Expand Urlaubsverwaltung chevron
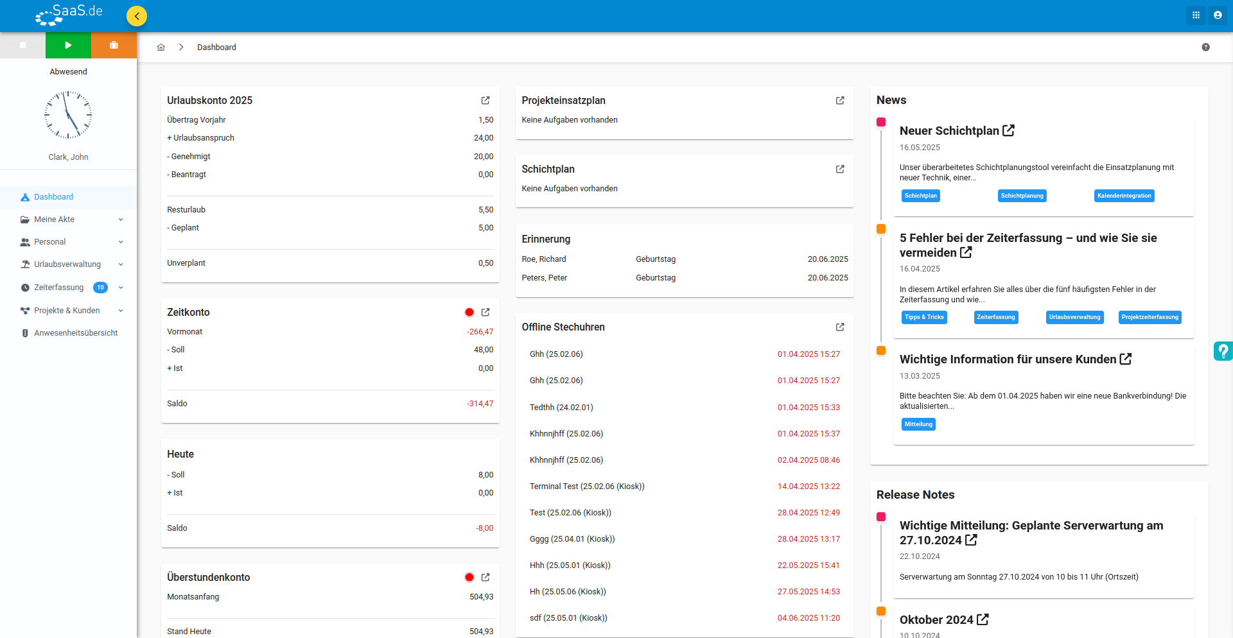 [121, 264]
